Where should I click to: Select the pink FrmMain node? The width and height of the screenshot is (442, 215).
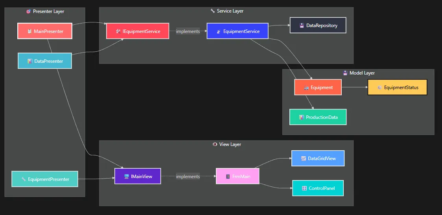238,177
